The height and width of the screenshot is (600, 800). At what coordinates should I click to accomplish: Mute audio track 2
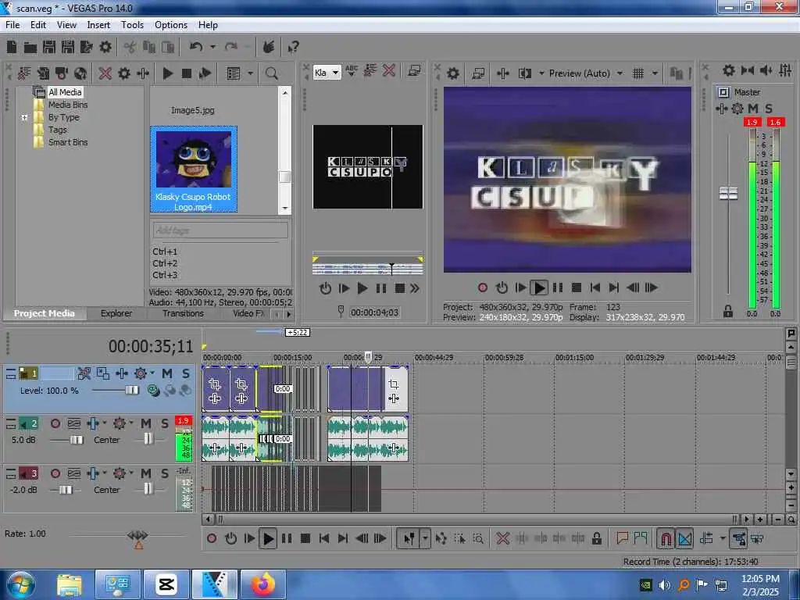click(146, 423)
